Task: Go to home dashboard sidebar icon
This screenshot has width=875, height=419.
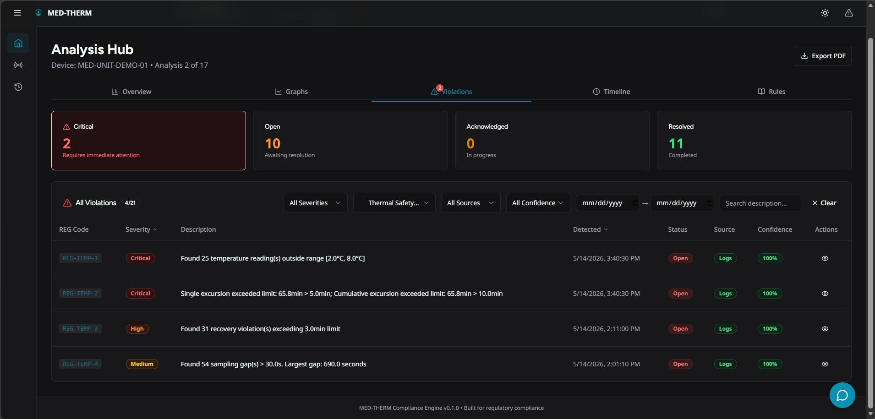Action: tap(18, 43)
